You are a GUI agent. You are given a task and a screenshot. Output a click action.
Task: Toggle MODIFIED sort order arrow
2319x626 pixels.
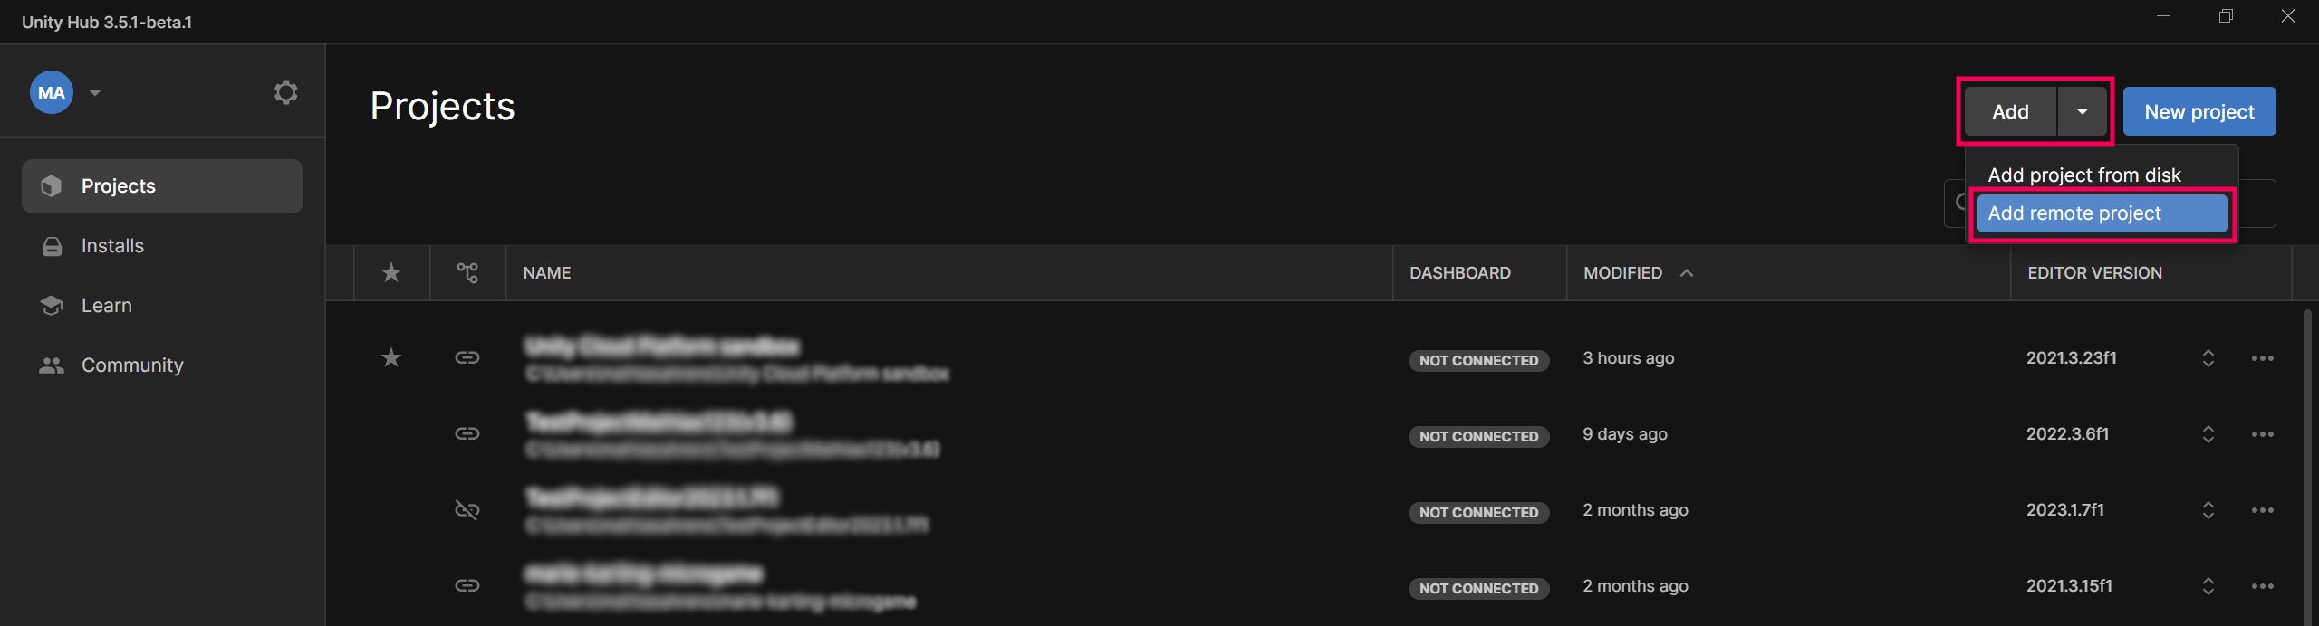(x=1686, y=273)
